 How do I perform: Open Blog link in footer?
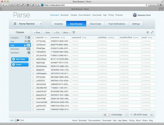click(x=151, y=120)
